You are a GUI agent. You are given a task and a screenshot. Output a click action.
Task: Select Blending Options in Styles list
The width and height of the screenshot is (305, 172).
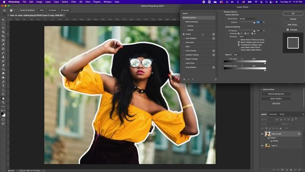[x=199, y=18]
